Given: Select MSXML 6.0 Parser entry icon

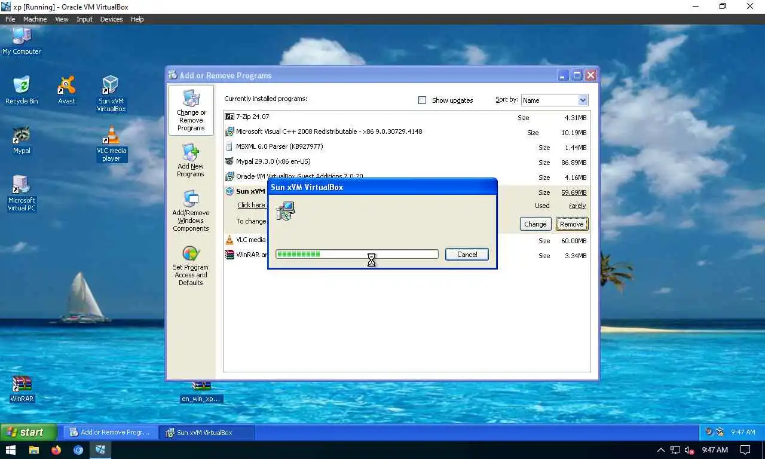Looking at the screenshot, I should [x=229, y=146].
